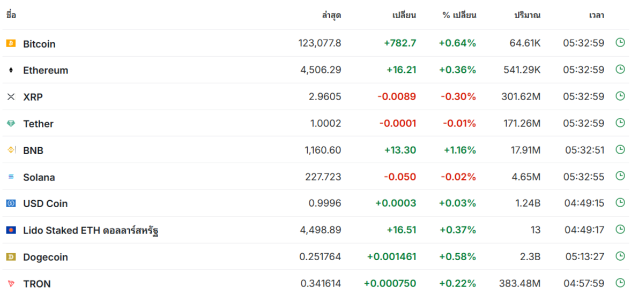Sort by the ล่าสุด column header
This screenshot has height=295, width=631.
click(331, 15)
